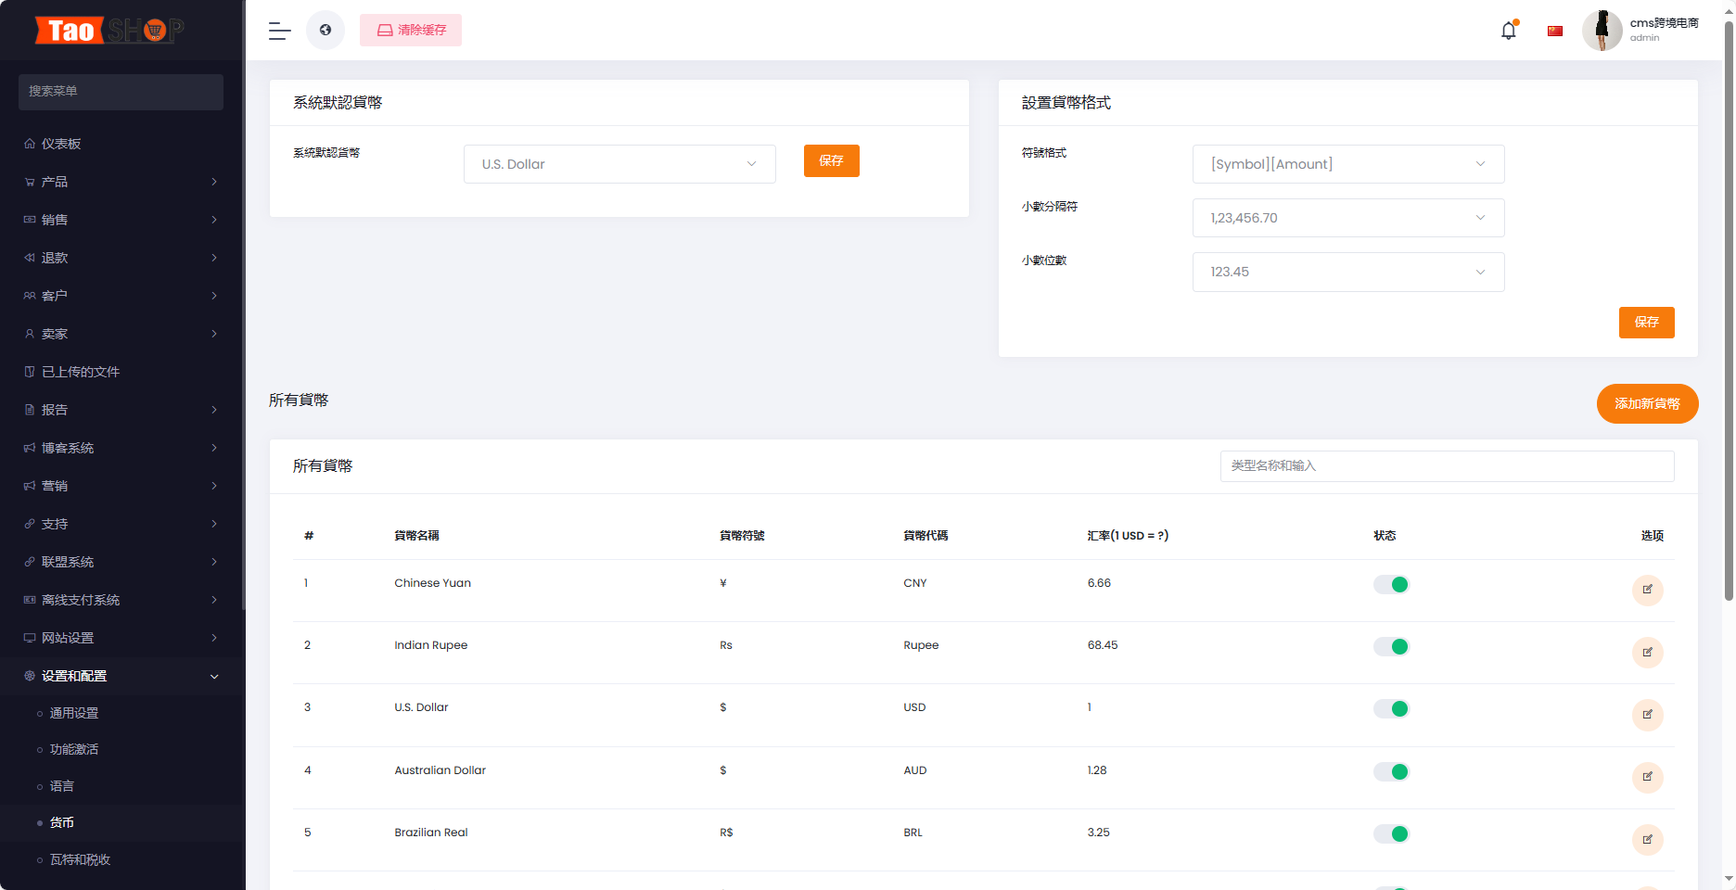1736x890 pixels.
Task: Toggle U.S. Dollar currency status off
Action: point(1391,708)
